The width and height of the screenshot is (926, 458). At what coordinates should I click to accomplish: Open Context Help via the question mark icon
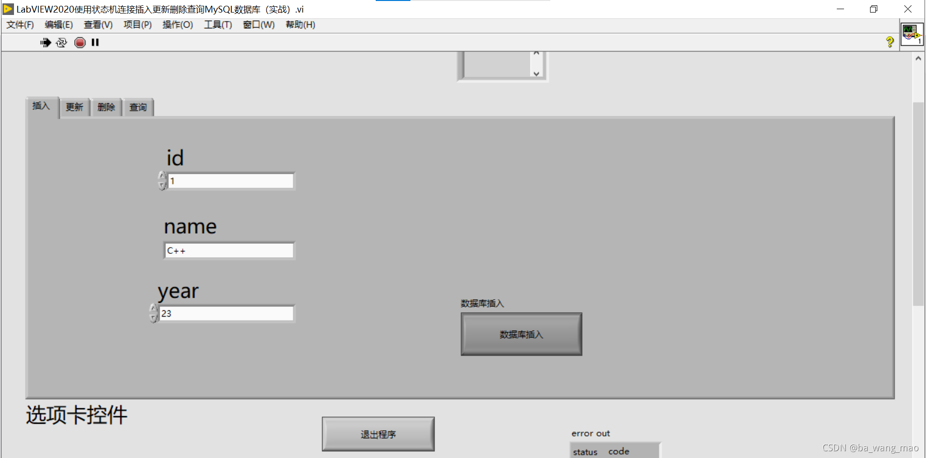click(x=890, y=42)
